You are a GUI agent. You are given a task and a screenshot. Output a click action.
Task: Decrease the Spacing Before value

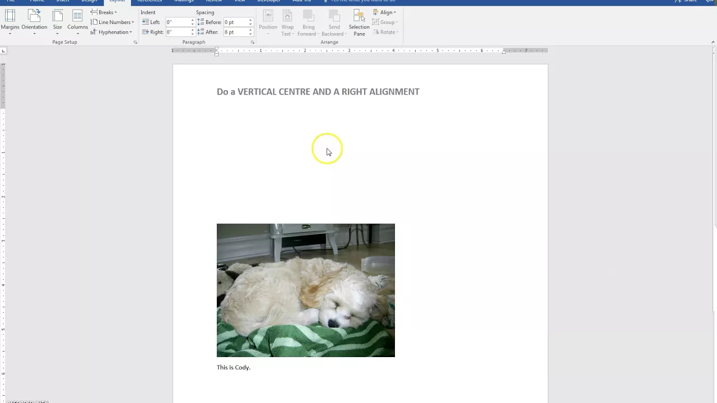coord(250,25)
